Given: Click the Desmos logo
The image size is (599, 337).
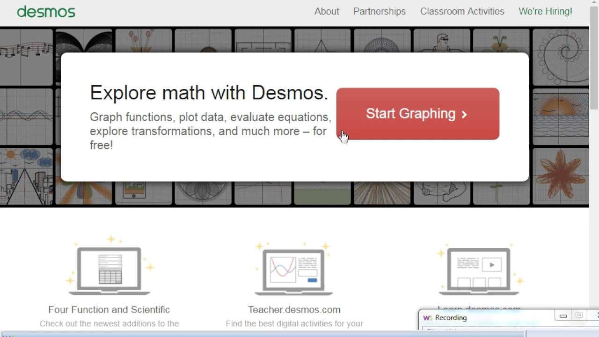Looking at the screenshot, I should 46,11.
